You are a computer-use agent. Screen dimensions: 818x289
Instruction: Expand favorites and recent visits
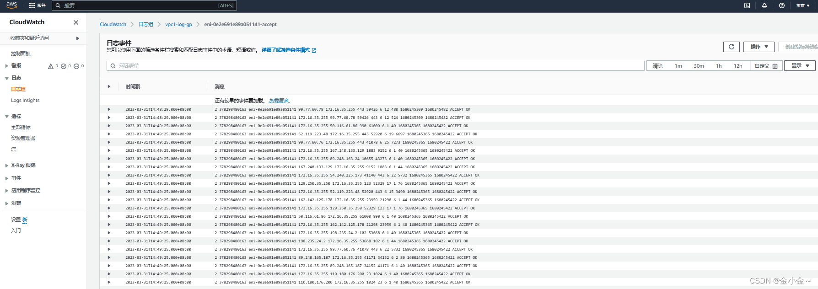[43, 38]
